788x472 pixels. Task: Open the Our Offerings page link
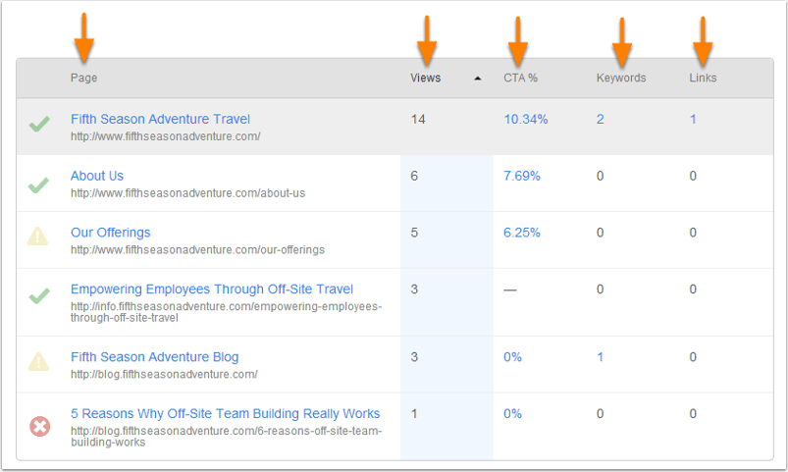(111, 233)
